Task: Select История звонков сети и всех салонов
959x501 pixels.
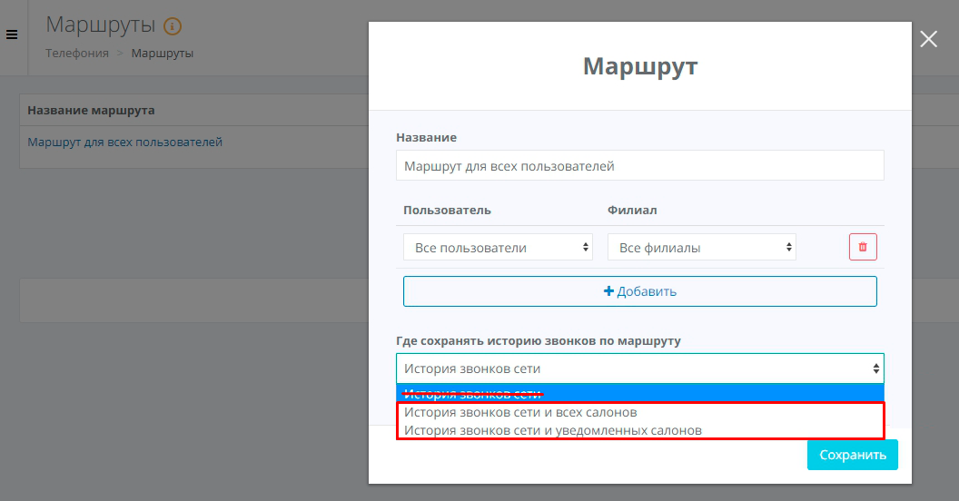Action: tap(639, 412)
